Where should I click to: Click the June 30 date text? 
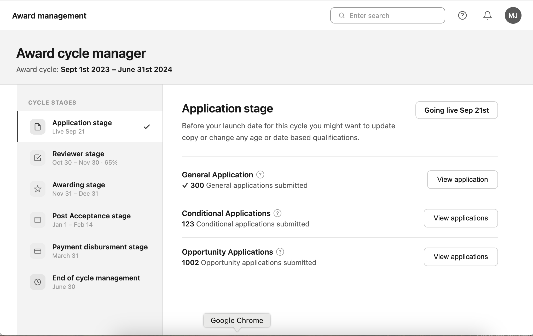tap(64, 287)
